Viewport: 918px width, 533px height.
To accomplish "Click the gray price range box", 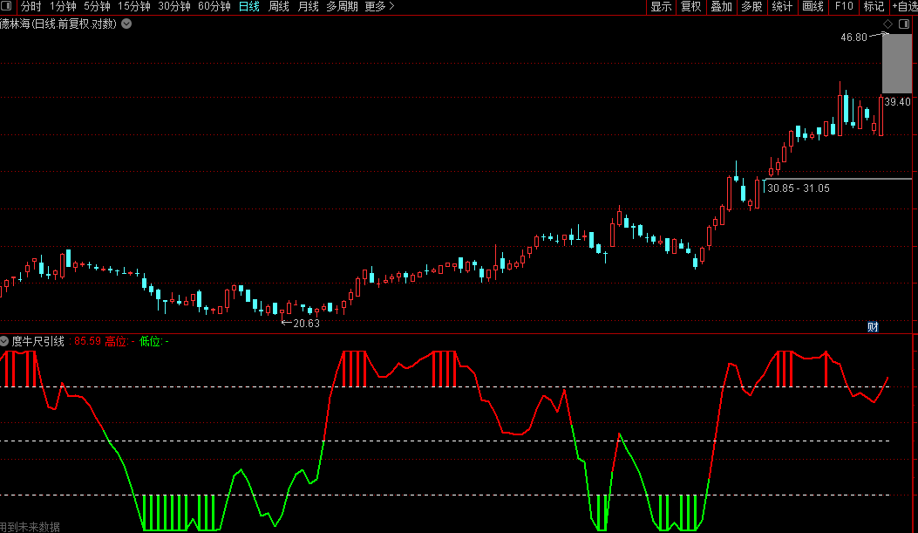I will [897, 64].
